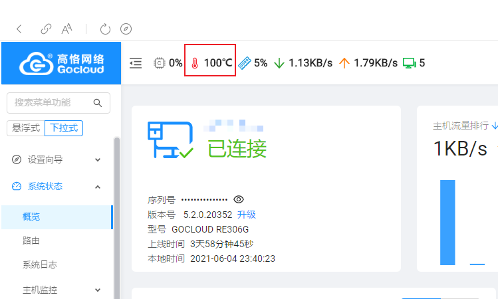This screenshot has width=498, height=299.
Task: Switch menu style to 悬浮式
Action: (x=26, y=128)
